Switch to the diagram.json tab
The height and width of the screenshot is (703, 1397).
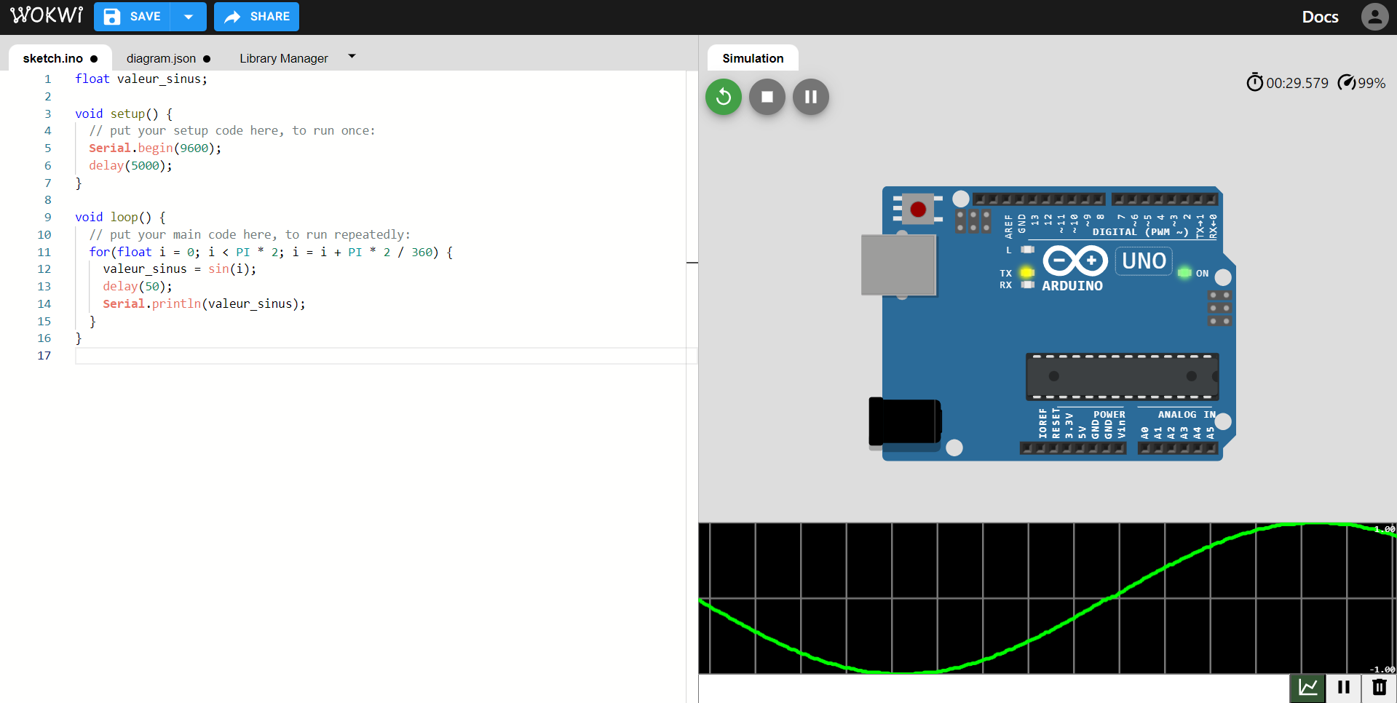click(x=168, y=58)
